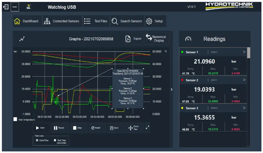Click the 08:53:00.000 time axis label
Viewport: 263px width, 153px height.
[x=80, y=117]
